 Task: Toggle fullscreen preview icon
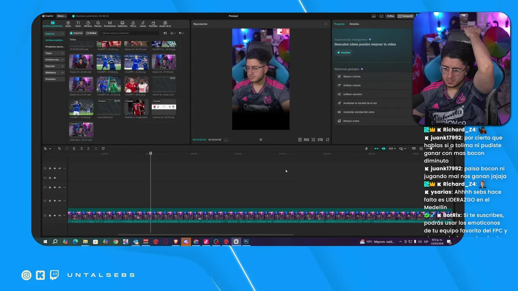(x=327, y=139)
